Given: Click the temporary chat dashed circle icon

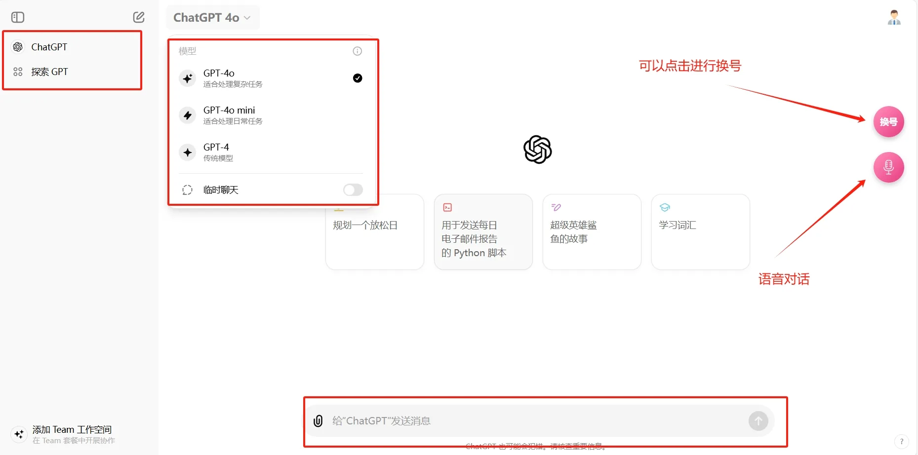Looking at the screenshot, I should click(187, 190).
